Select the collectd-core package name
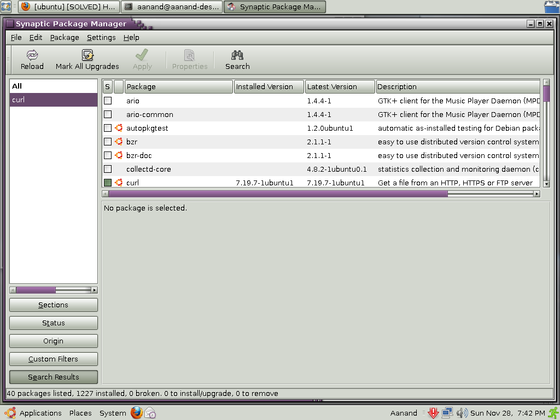 click(149, 169)
